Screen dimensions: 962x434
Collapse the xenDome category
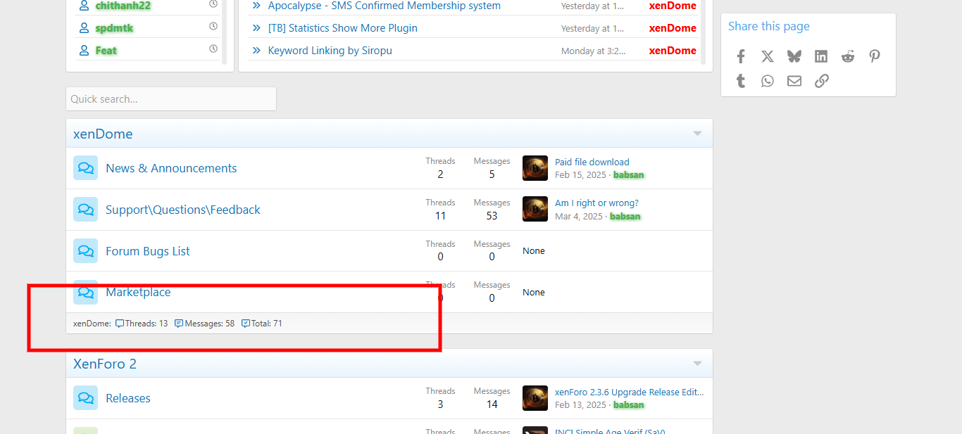tap(697, 134)
